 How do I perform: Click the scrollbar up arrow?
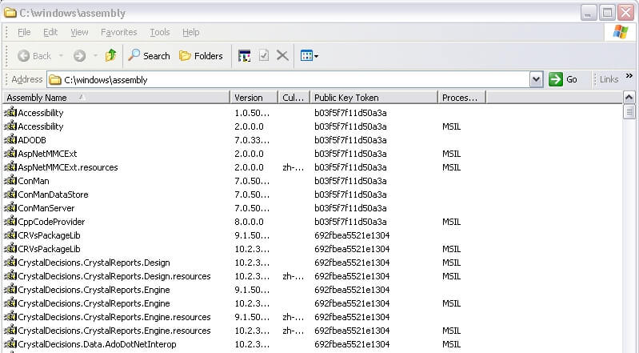point(629,98)
